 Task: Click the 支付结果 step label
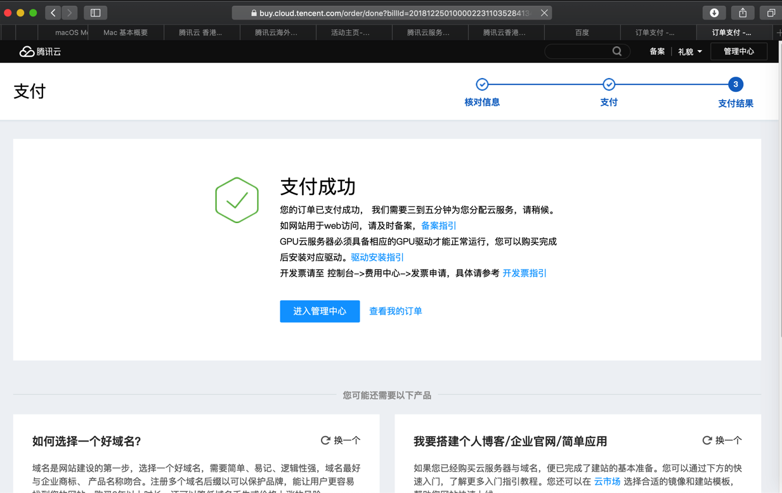point(736,103)
